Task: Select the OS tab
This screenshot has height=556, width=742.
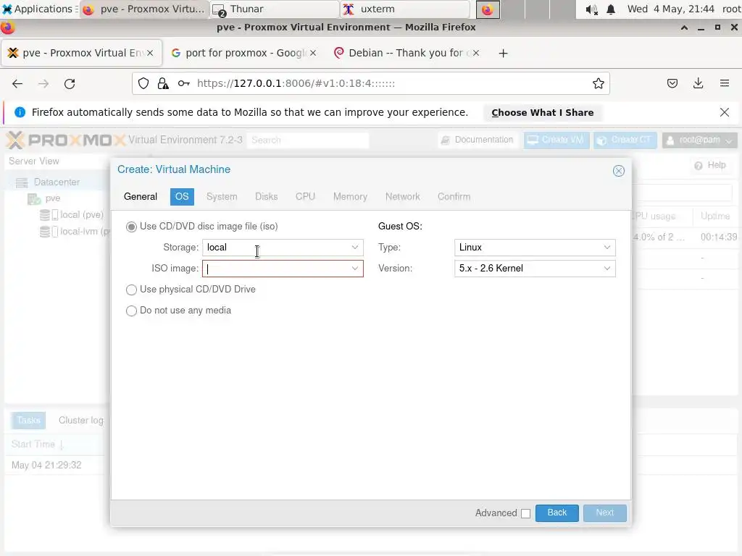Action: (x=182, y=197)
